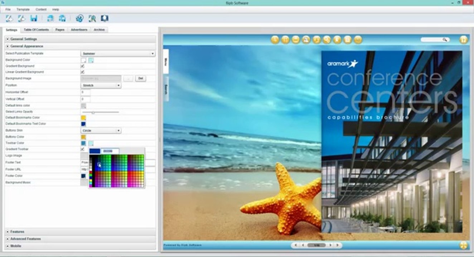The width and height of the screenshot is (474, 257).
Task: Click the second, lighter Toolbar Color swatch
Action: click(91, 143)
